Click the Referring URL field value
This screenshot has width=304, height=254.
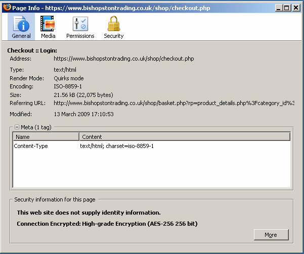tap(173, 103)
